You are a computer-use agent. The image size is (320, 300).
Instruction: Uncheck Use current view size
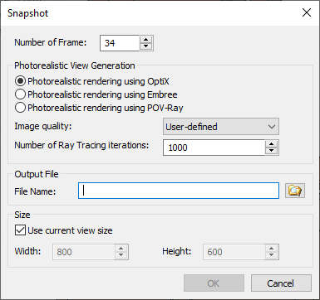pyautogui.click(x=63, y=230)
